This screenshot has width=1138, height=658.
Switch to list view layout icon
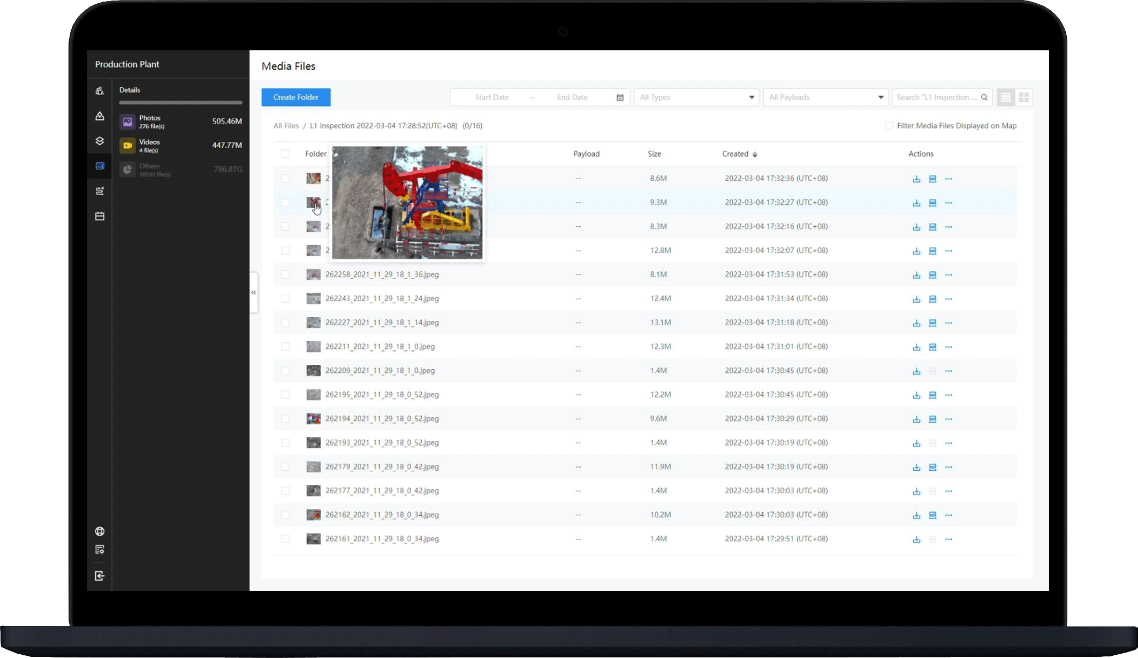click(x=1005, y=97)
